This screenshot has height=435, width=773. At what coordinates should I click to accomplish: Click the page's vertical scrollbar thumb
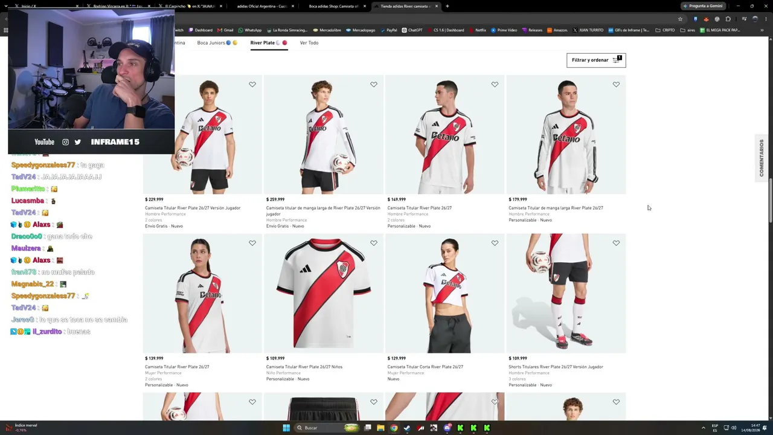tap(771, 201)
